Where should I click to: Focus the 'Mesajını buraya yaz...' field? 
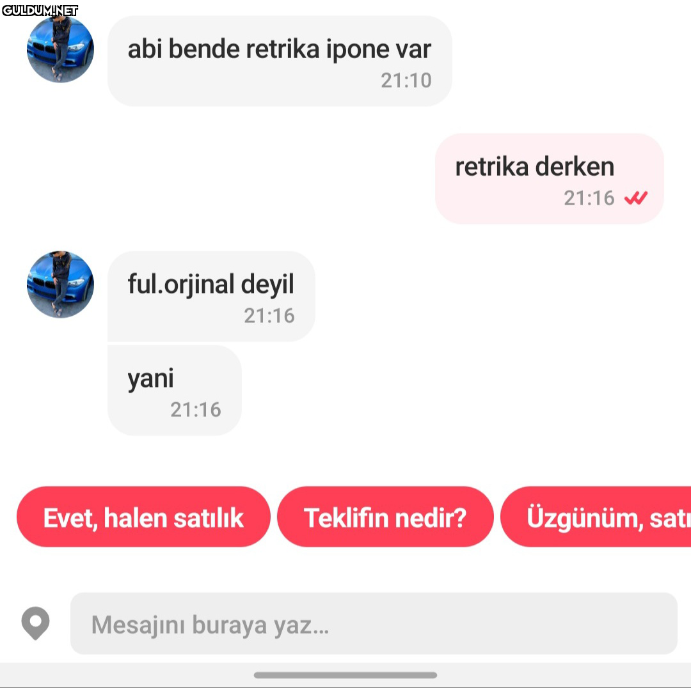point(374,623)
